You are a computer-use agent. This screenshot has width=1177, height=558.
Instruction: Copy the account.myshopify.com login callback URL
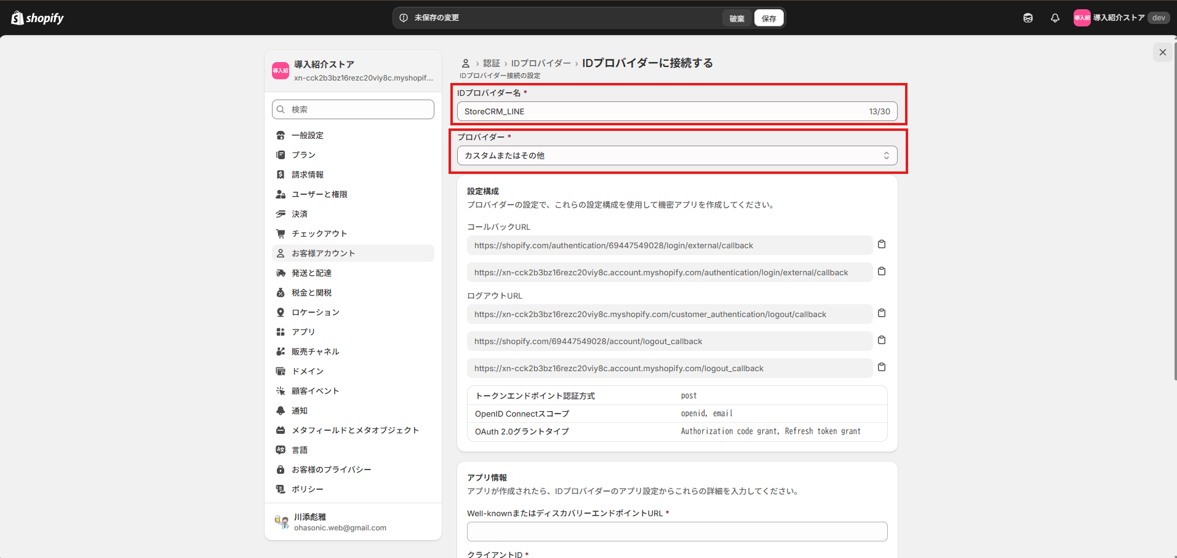tap(881, 272)
